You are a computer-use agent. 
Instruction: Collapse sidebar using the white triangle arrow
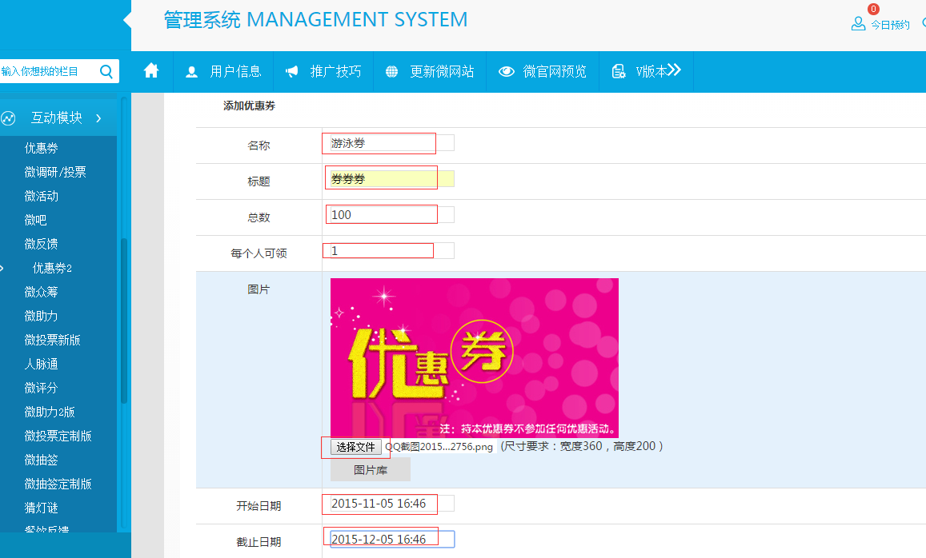[x=126, y=20]
